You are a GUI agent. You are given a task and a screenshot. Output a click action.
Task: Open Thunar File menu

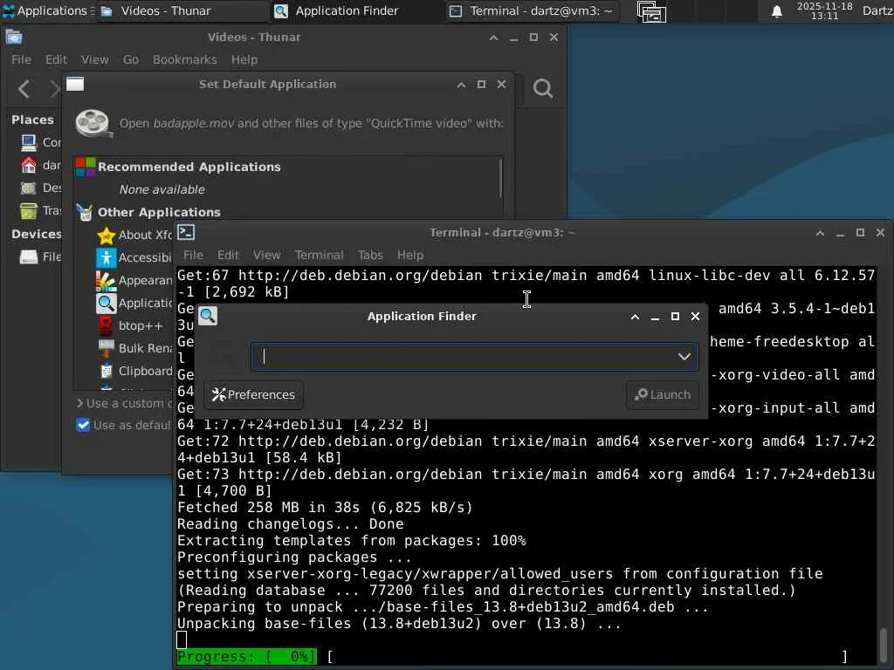(x=21, y=59)
